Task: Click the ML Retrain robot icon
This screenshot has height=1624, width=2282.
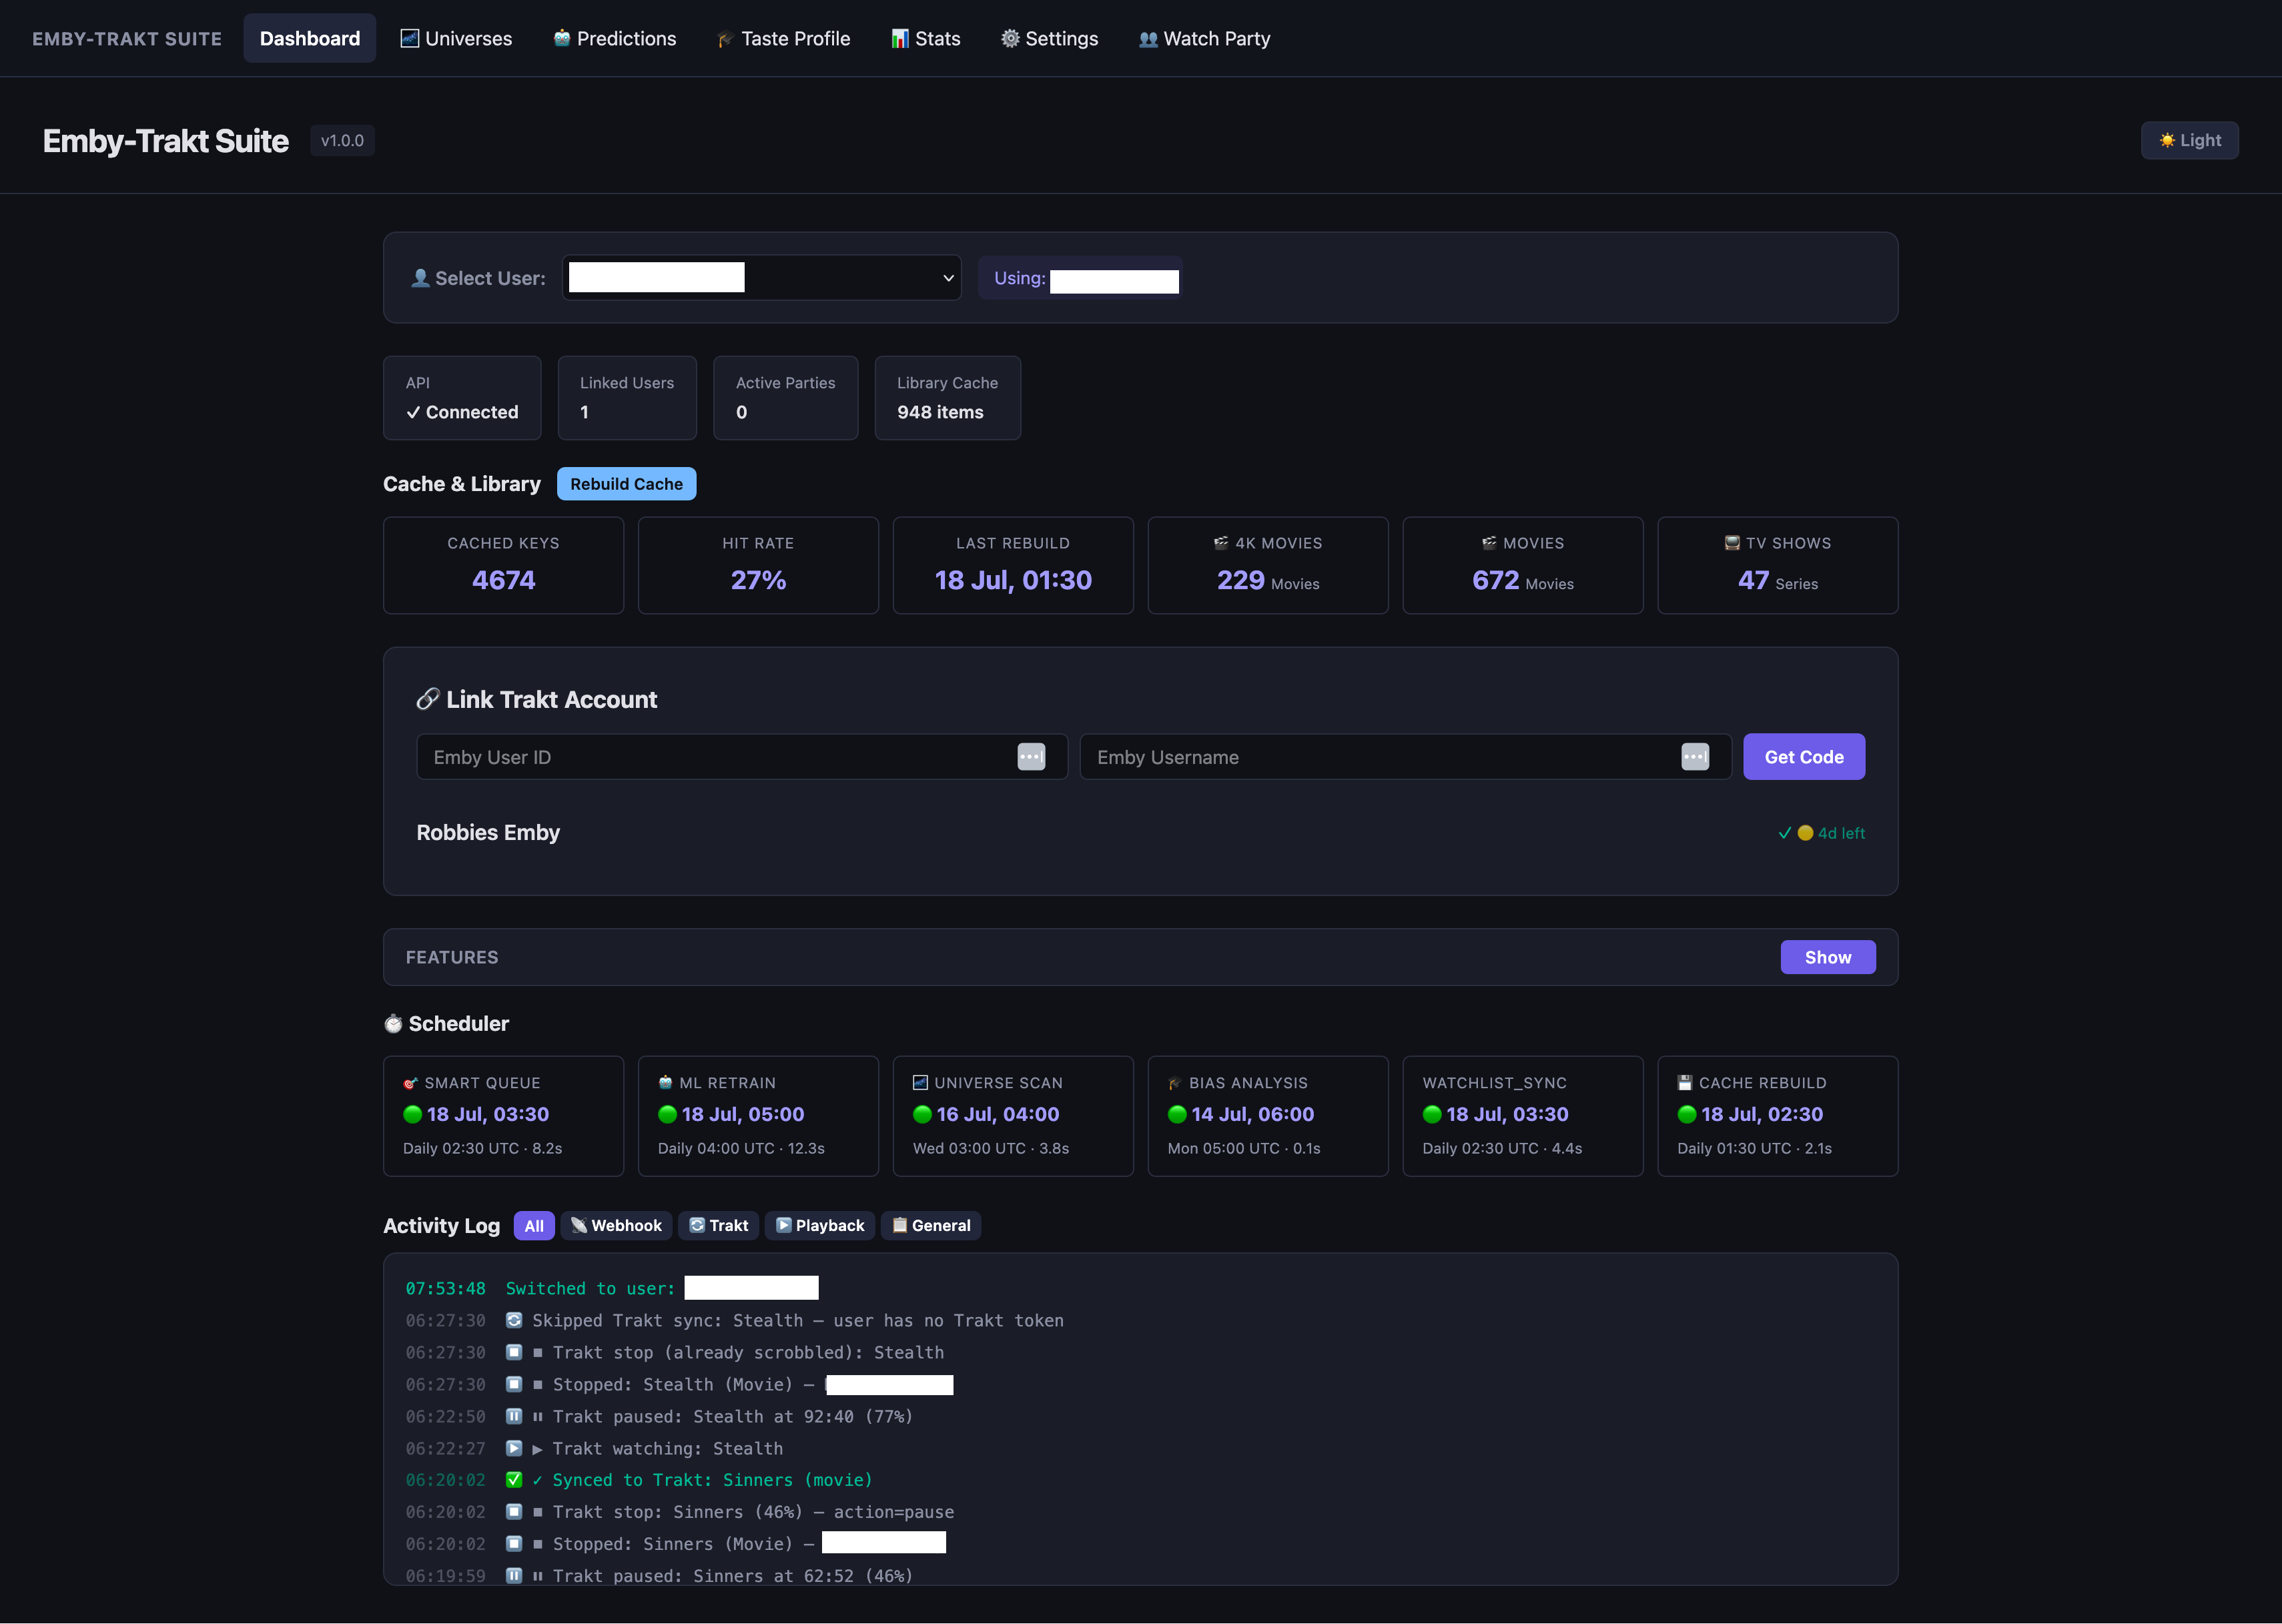Action: tap(666, 1083)
